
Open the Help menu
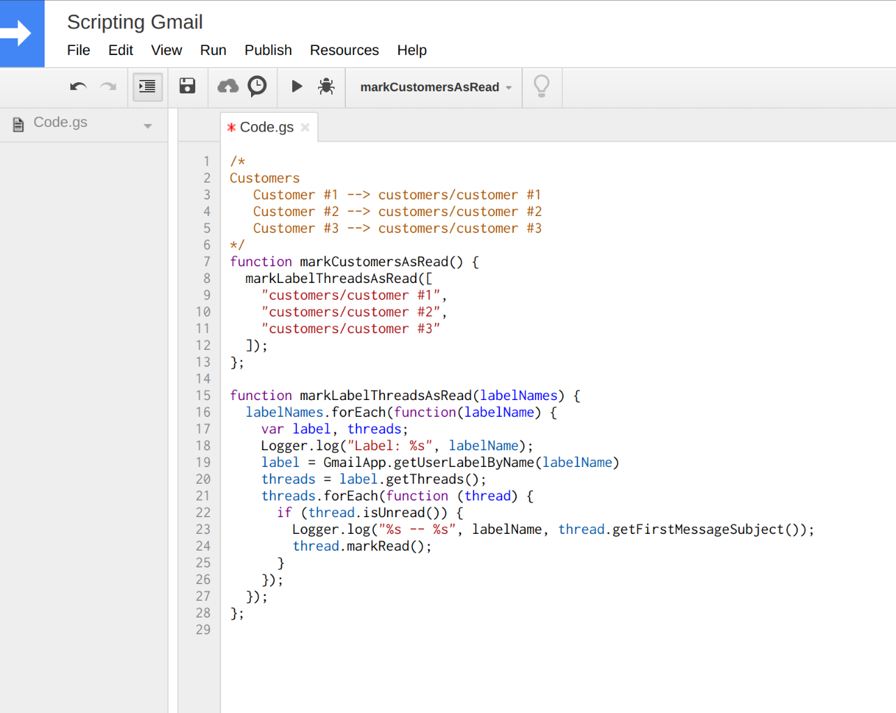click(412, 50)
